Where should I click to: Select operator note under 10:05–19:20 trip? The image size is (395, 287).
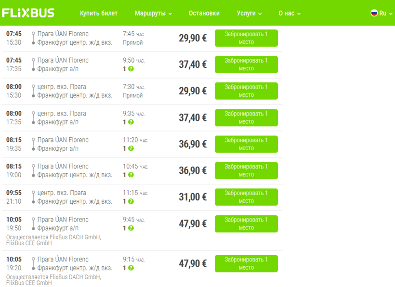click(x=53, y=280)
